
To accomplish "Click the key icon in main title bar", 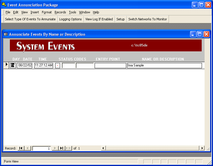I will coord(4,5).
